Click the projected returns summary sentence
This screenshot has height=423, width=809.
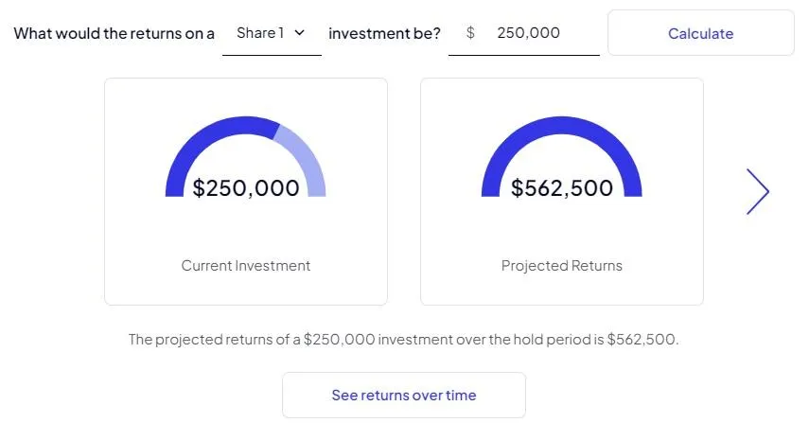pos(403,339)
